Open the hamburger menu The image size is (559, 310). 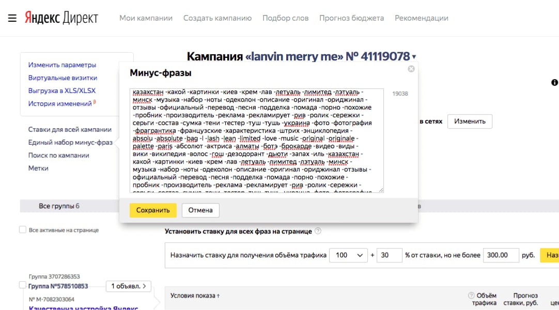point(12,18)
